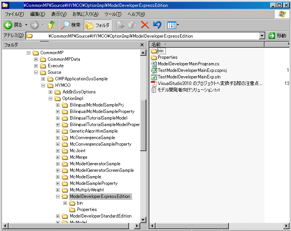Close the Folders pane with X

142,45
